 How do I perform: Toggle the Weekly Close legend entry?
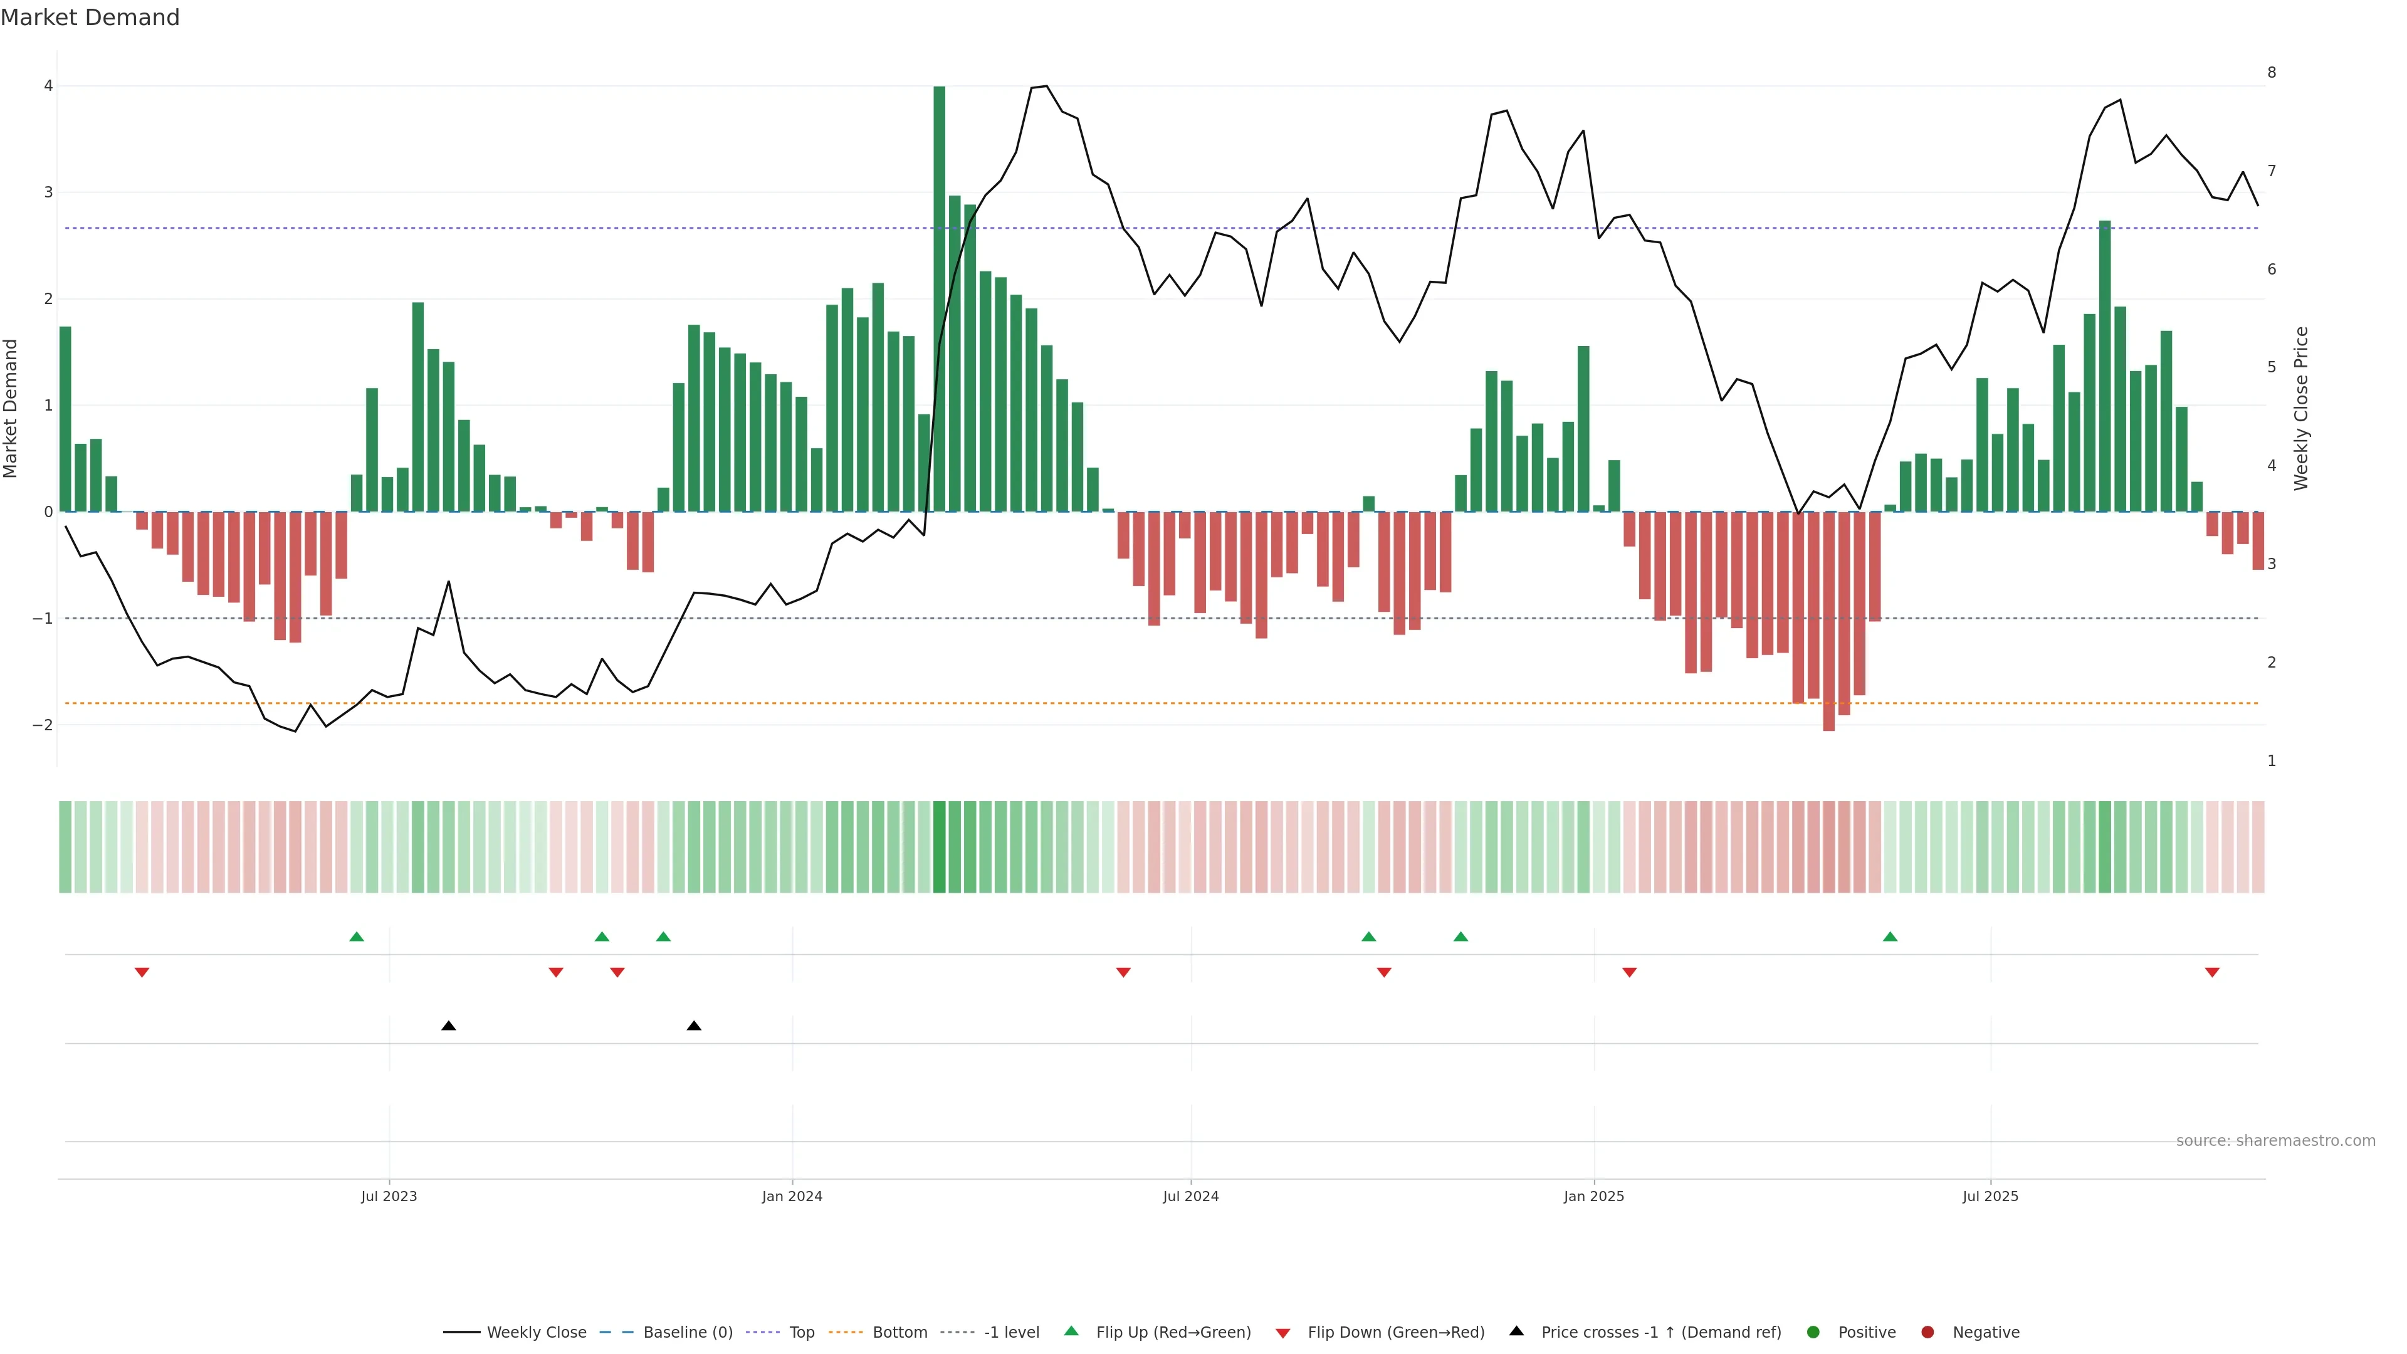point(537,1333)
